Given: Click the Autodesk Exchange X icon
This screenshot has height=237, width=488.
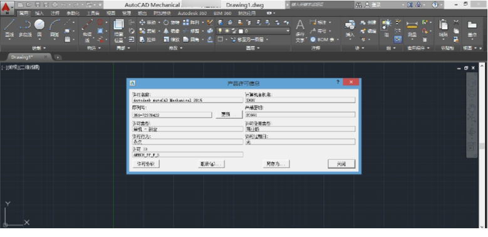Looking at the screenshot, I should pyautogui.click(x=410, y=4).
